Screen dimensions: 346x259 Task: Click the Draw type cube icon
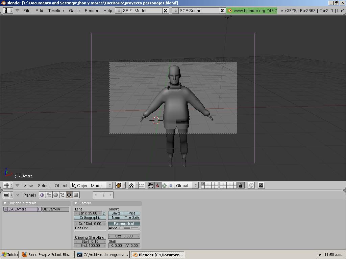tap(120, 185)
